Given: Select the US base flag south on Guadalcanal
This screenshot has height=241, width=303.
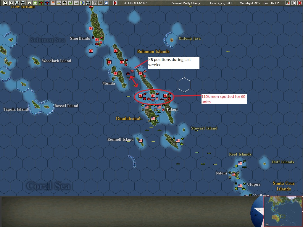Looking at the screenshot, I should [153, 118].
